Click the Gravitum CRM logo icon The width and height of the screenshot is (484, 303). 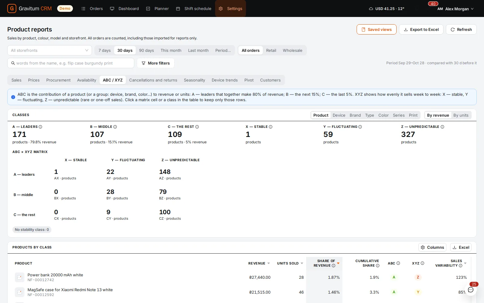click(12, 8)
